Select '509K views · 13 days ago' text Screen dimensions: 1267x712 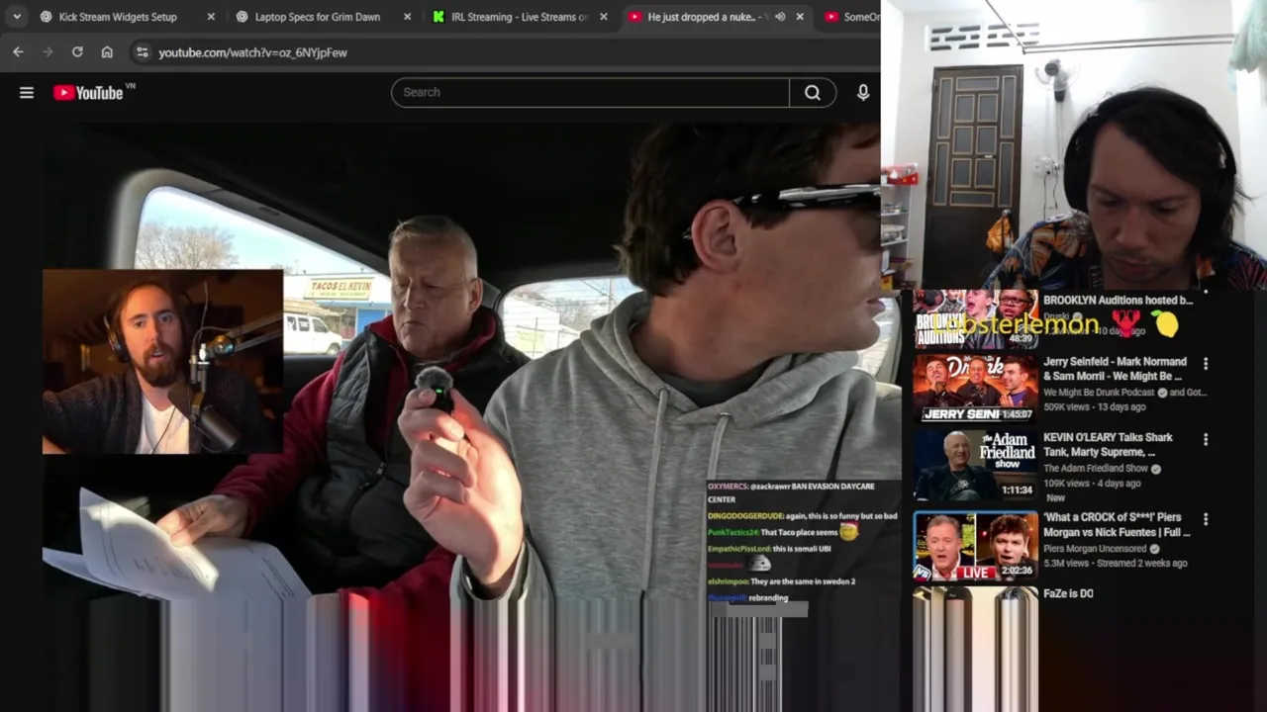pyautogui.click(x=1094, y=406)
